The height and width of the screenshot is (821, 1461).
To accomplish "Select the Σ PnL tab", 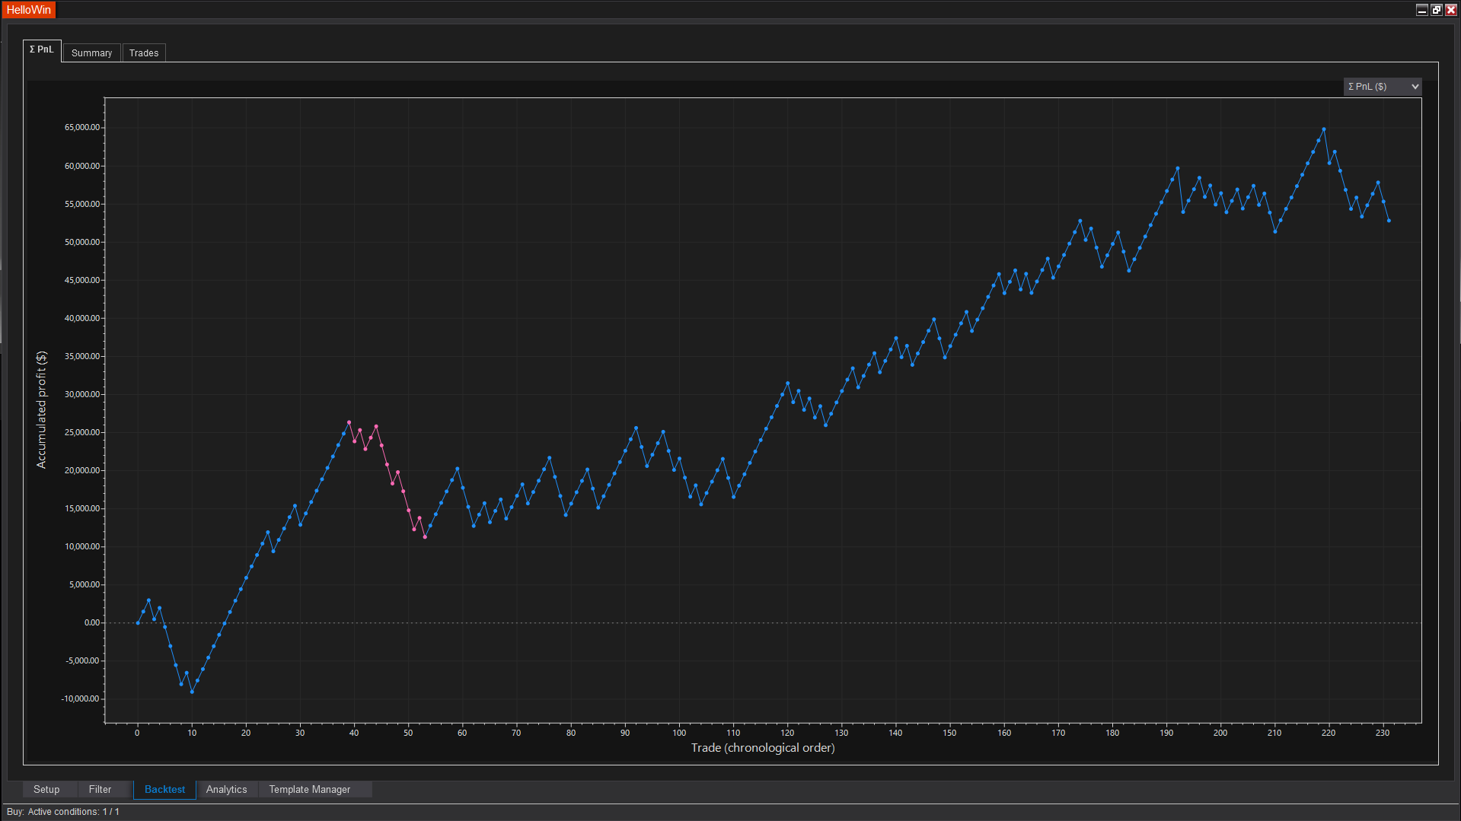I will (x=42, y=49).
